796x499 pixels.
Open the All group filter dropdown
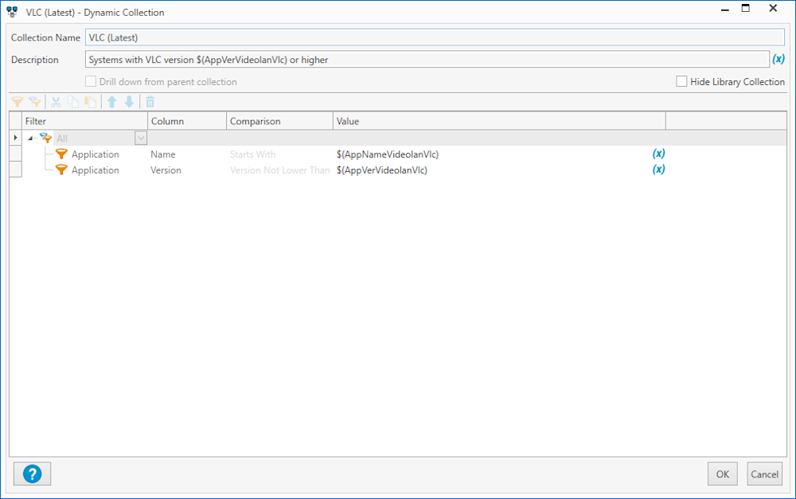pyautogui.click(x=141, y=138)
